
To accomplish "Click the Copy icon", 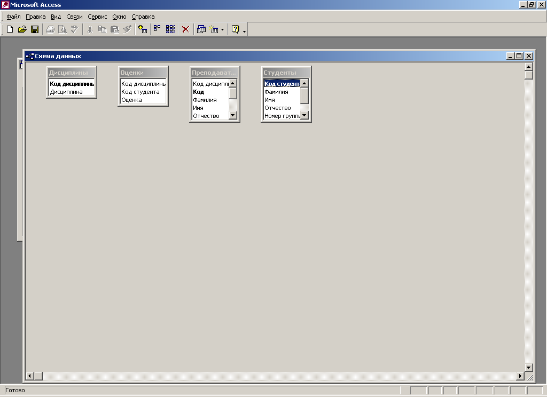I will (x=102, y=29).
